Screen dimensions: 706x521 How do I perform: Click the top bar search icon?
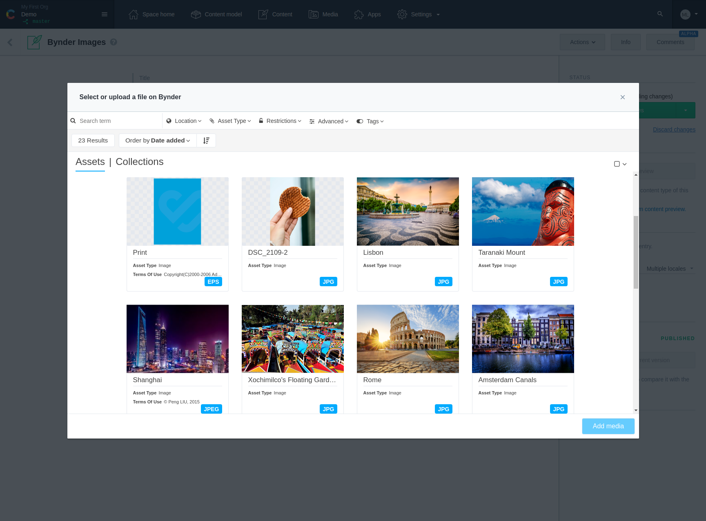[660, 14]
